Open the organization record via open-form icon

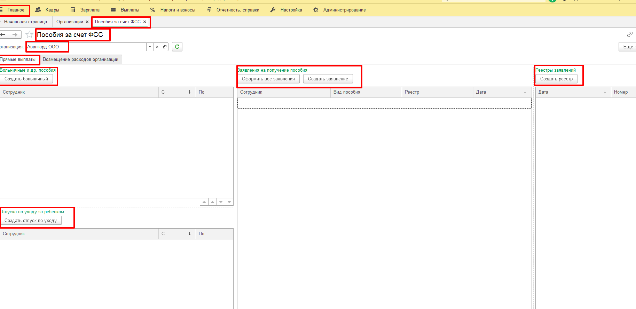(165, 47)
